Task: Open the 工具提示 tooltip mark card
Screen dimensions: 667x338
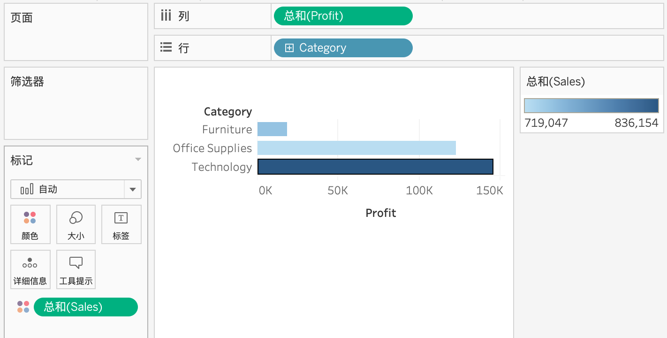Action: pyautogui.click(x=76, y=269)
